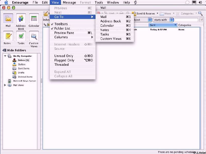Click the attachment paperclip column header
The image size is (206, 154).
[x=45, y=25]
